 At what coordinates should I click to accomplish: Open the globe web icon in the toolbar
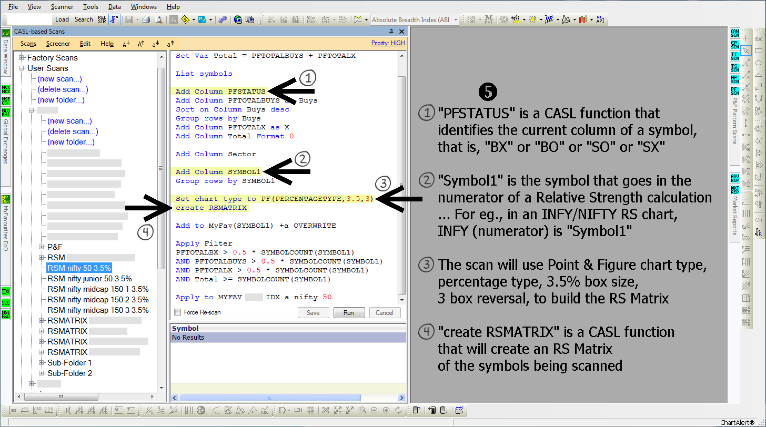pyautogui.click(x=237, y=19)
